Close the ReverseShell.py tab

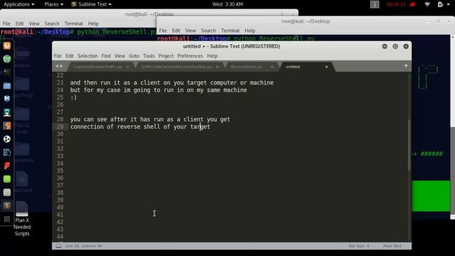coord(272,67)
